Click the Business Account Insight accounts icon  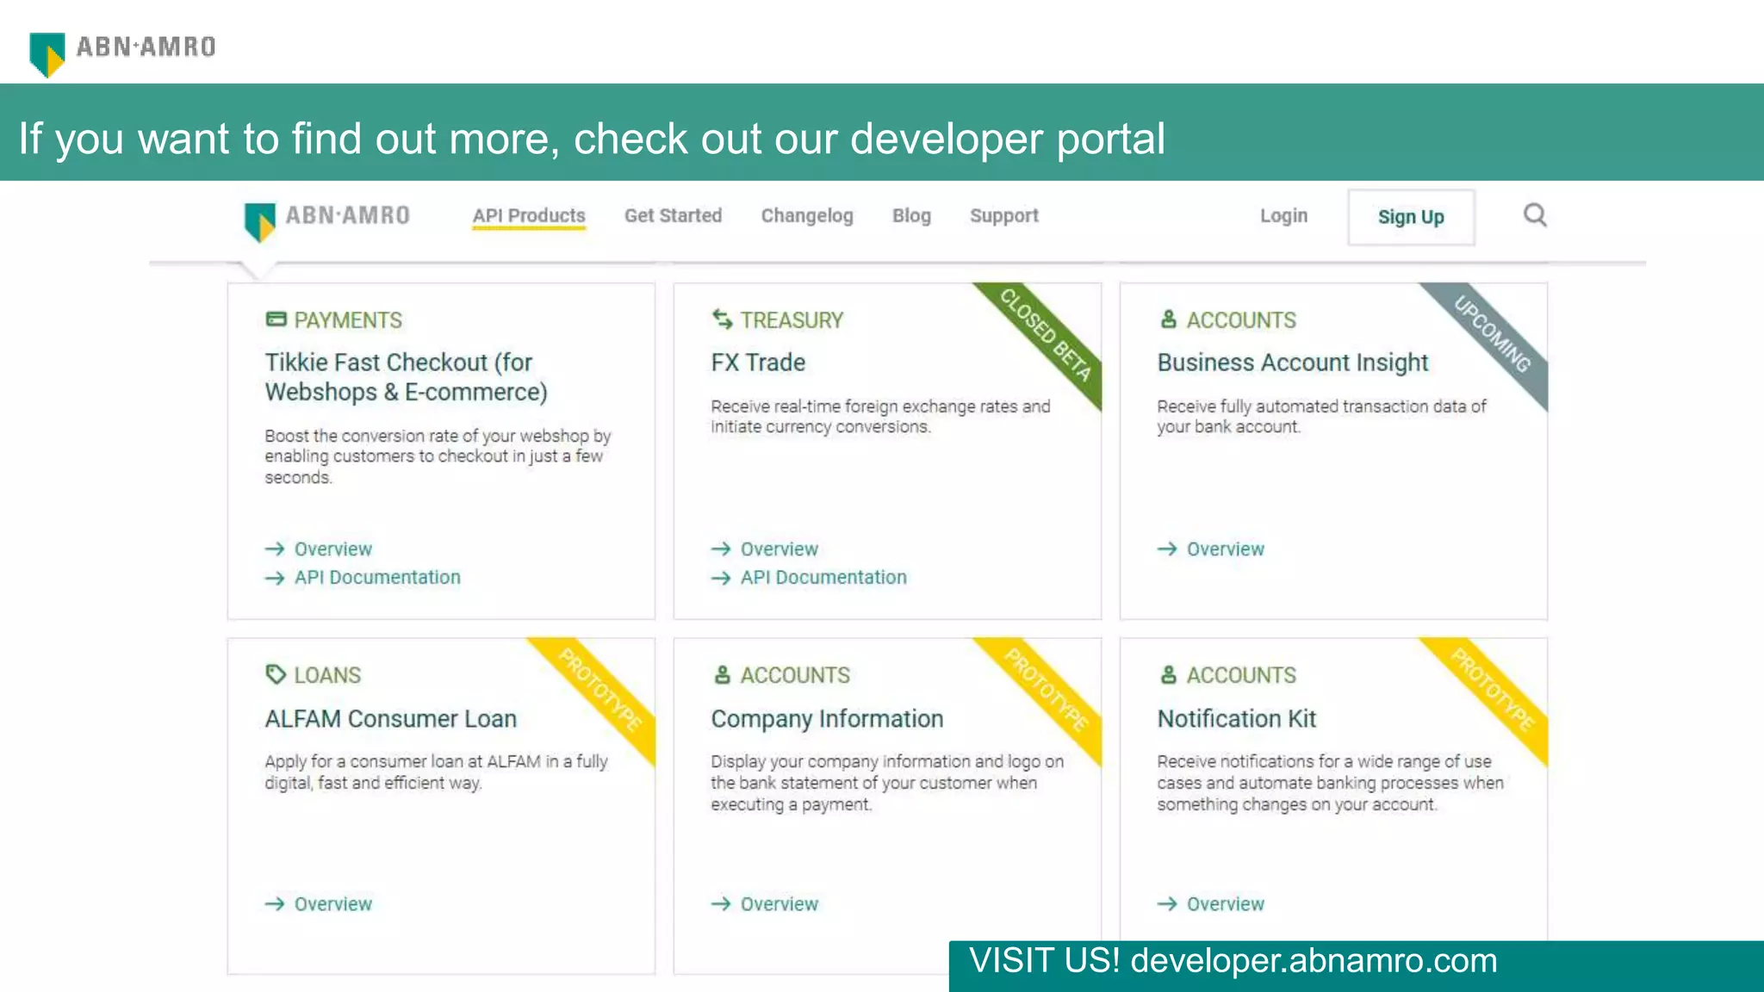pos(1168,319)
